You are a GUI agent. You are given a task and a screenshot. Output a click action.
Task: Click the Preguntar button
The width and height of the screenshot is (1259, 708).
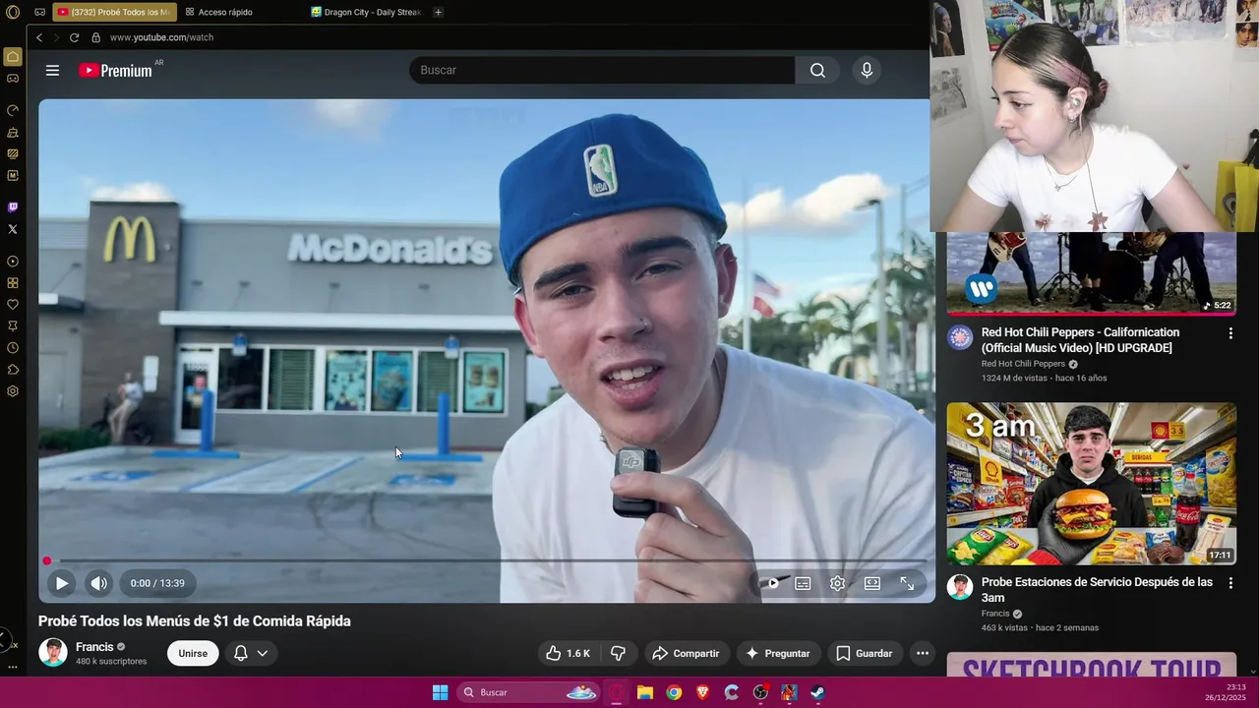click(x=778, y=653)
